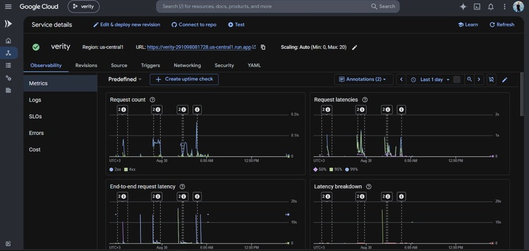Image resolution: width=529 pixels, height=251 pixels.
Task: Switch to the Observability tab
Action: tap(46, 66)
